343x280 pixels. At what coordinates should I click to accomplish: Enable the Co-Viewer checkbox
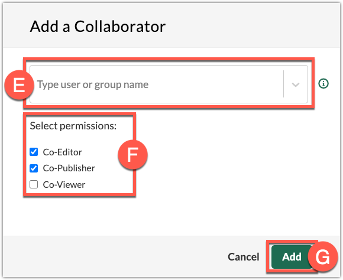(x=34, y=184)
